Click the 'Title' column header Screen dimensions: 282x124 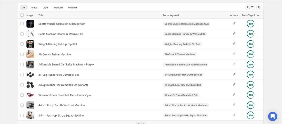coord(41,15)
